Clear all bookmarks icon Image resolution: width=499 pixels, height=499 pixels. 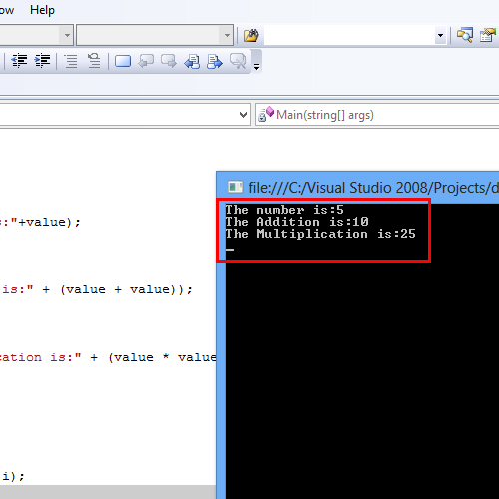point(238,61)
